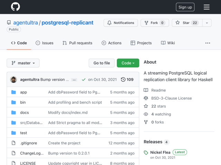The width and height of the screenshot is (221, 165).
Task: Click agentultra's avatar image
Action: (x=13, y=79)
